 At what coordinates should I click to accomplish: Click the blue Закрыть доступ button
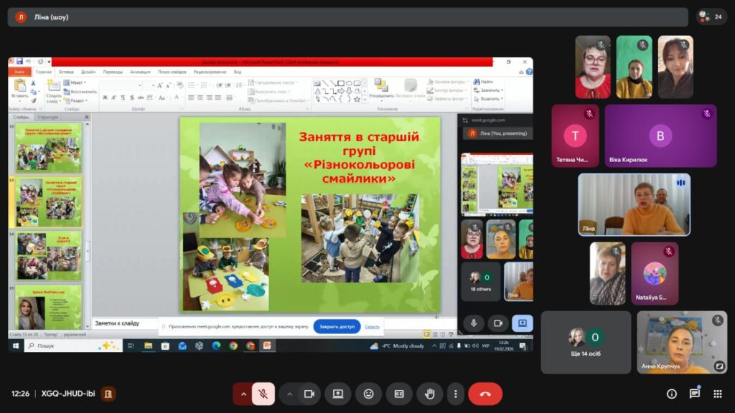pyautogui.click(x=337, y=326)
